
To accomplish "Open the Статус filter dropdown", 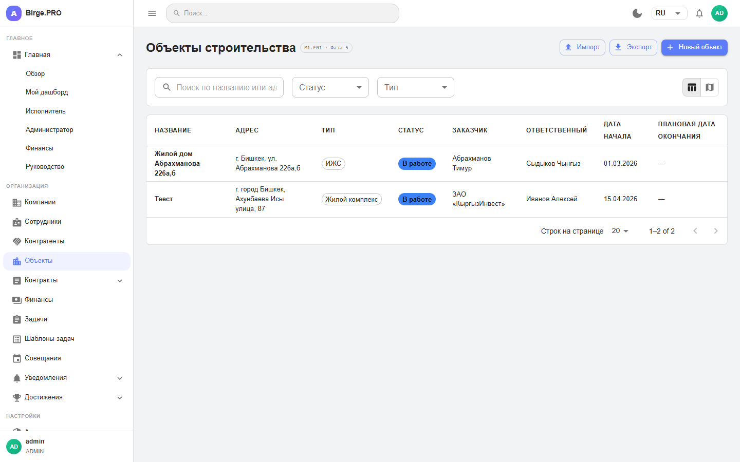I will tap(330, 87).
